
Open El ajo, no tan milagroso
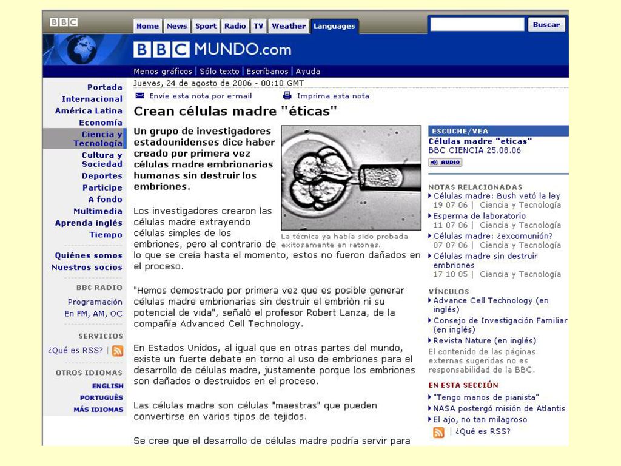click(480, 419)
